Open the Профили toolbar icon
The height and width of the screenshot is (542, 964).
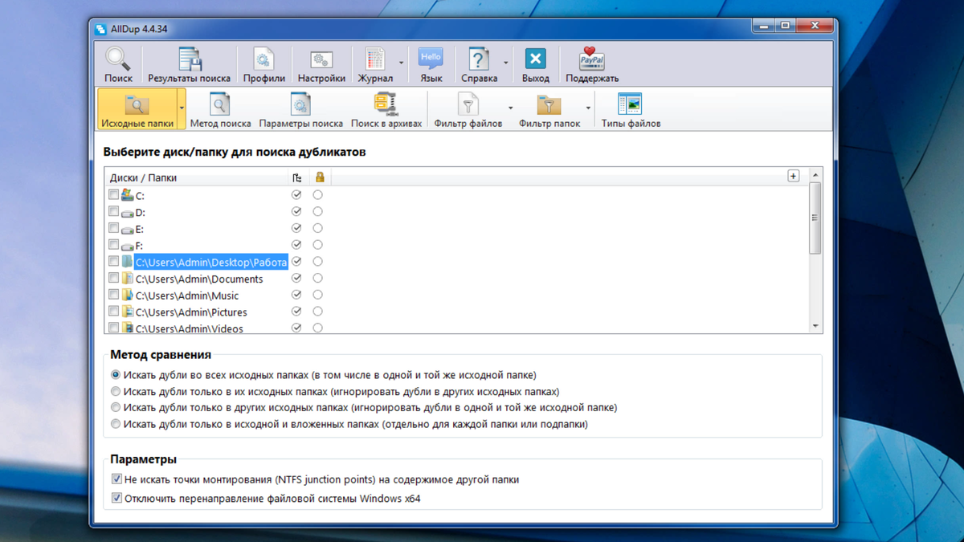coord(263,59)
